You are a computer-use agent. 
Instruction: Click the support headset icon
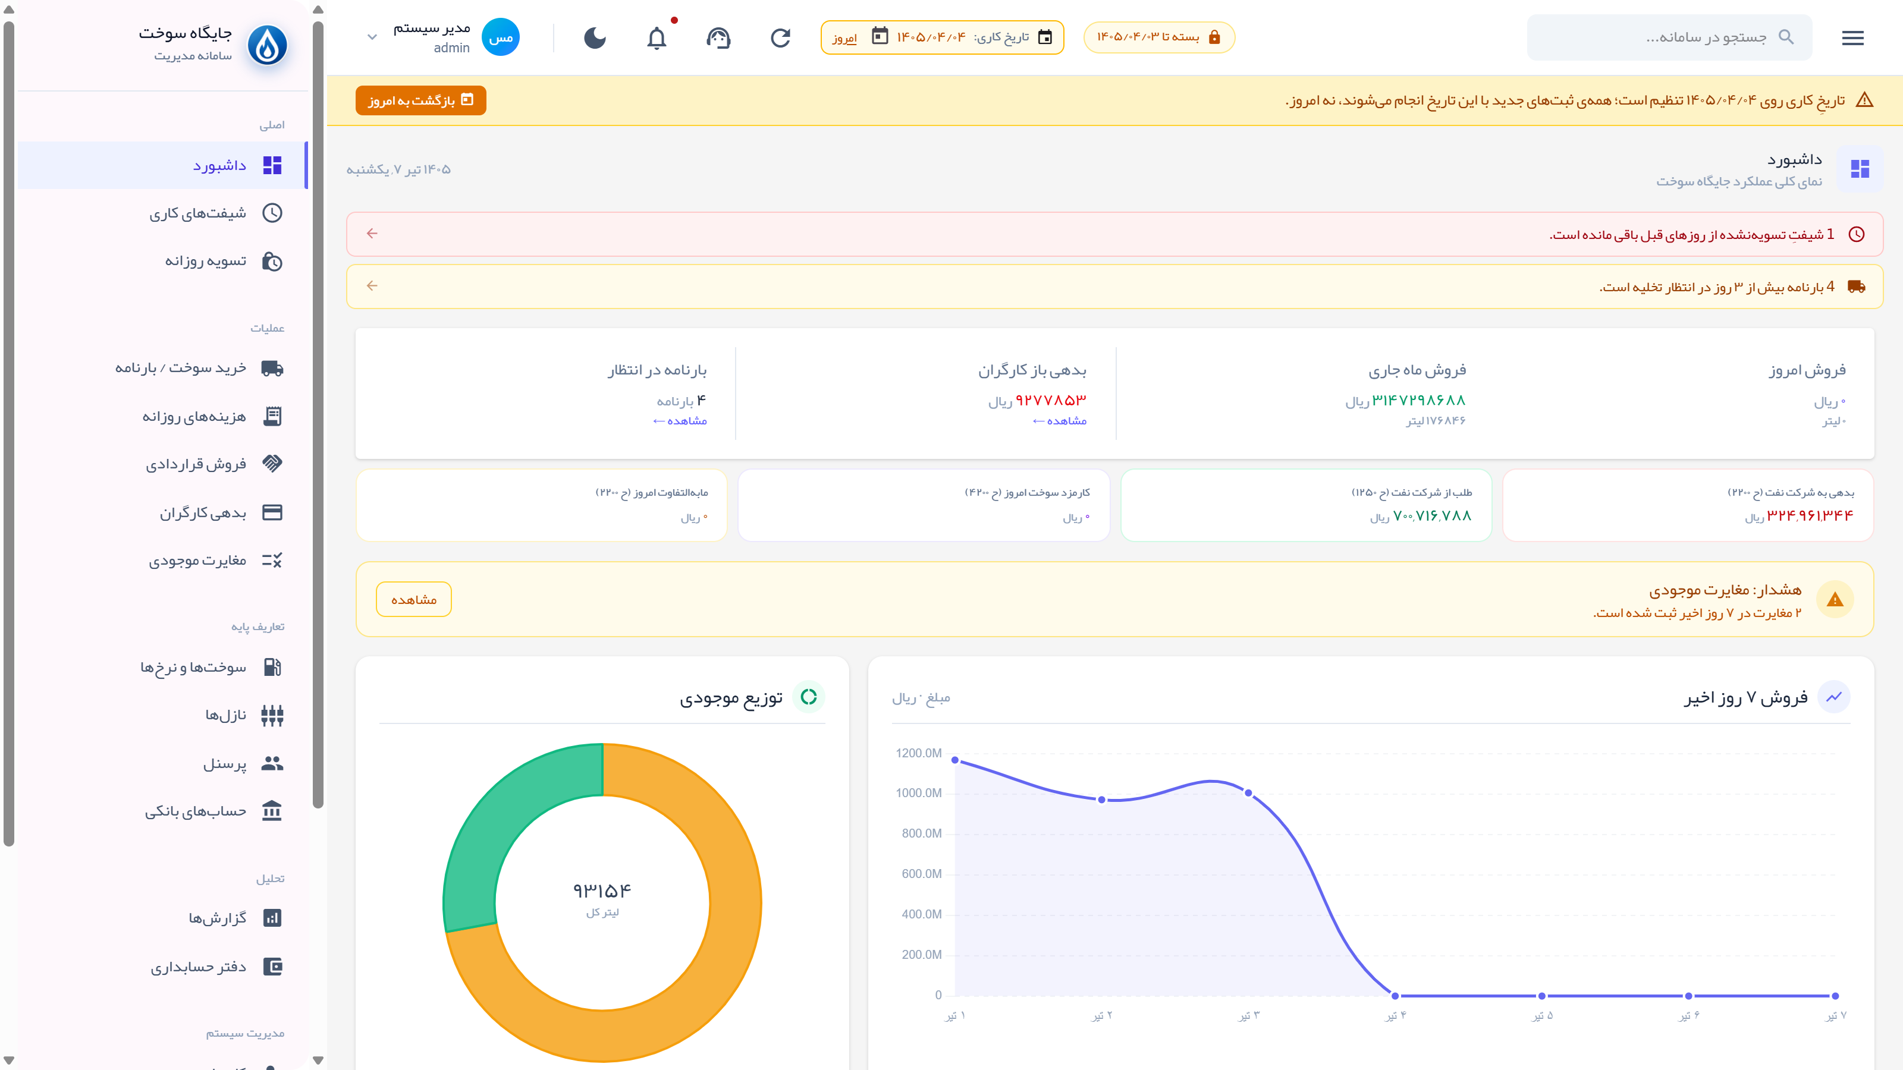(718, 37)
